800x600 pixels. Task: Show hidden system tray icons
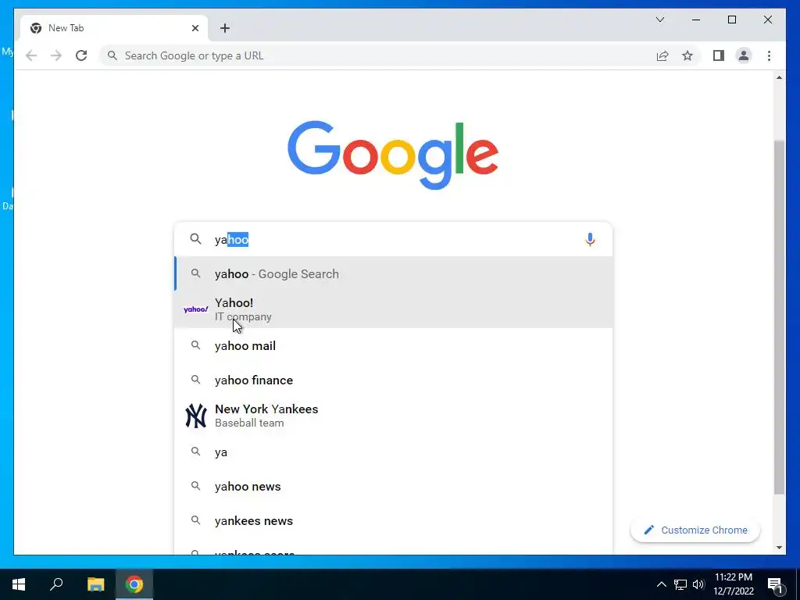[661, 584]
